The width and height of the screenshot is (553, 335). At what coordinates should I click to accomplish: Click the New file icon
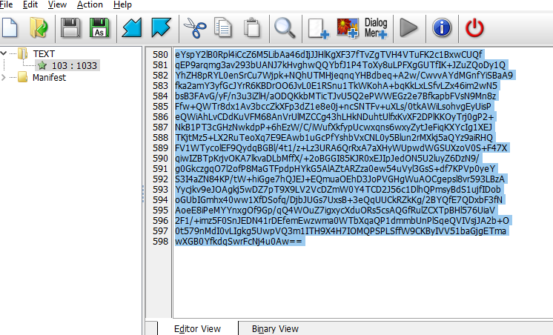(x=9, y=28)
